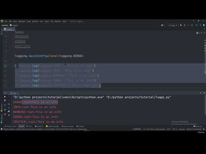
Task: Open the Event Log in status bar
Action: (x=198, y=126)
